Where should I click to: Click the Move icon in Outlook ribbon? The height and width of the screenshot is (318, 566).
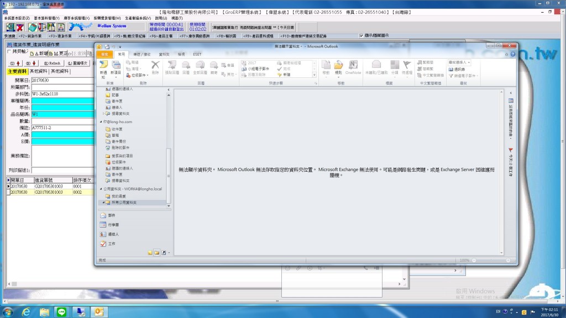(326, 65)
